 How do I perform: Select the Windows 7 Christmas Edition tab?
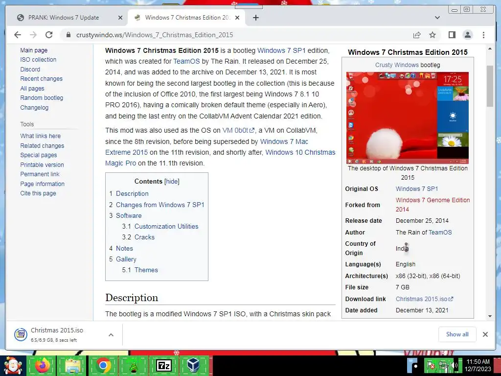pos(187,18)
